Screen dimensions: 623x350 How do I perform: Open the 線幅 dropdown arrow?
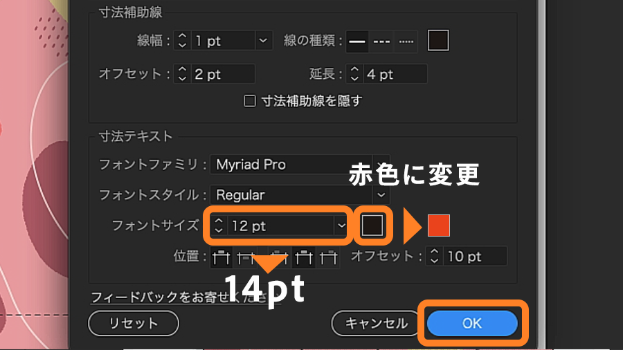(x=263, y=41)
